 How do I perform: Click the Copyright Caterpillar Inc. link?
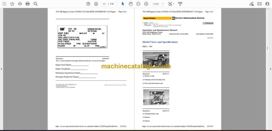tap(66, 84)
